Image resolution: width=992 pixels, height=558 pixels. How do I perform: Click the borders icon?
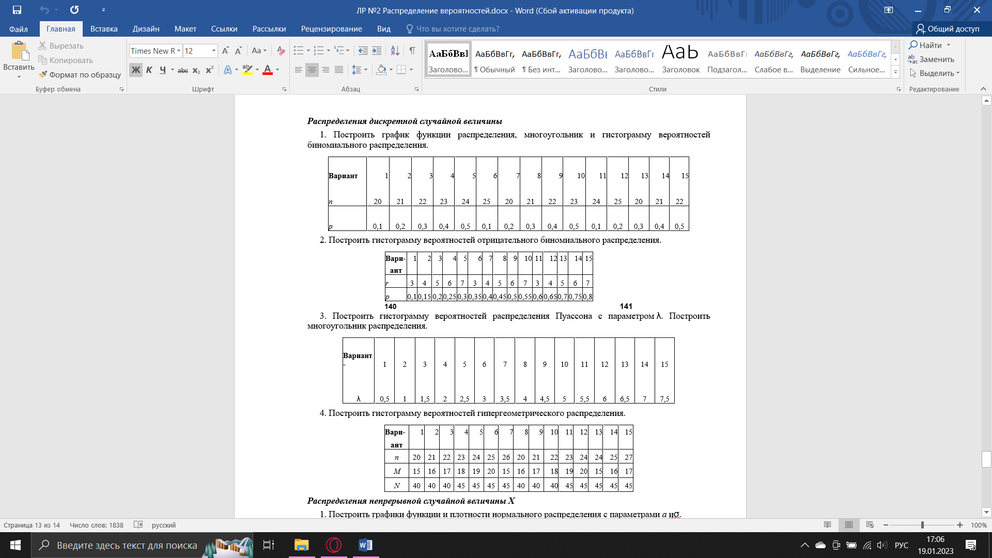tap(401, 70)
